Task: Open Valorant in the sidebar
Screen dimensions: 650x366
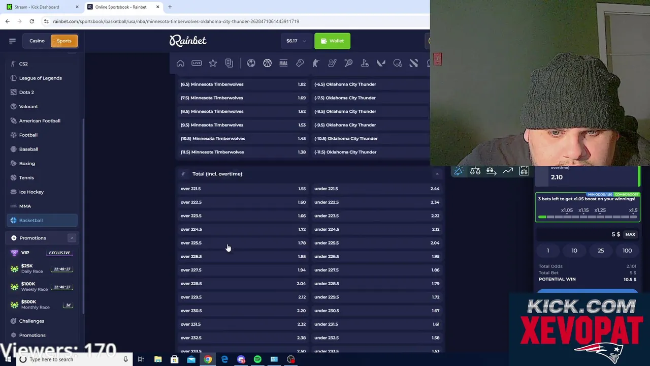Action: 42,106
